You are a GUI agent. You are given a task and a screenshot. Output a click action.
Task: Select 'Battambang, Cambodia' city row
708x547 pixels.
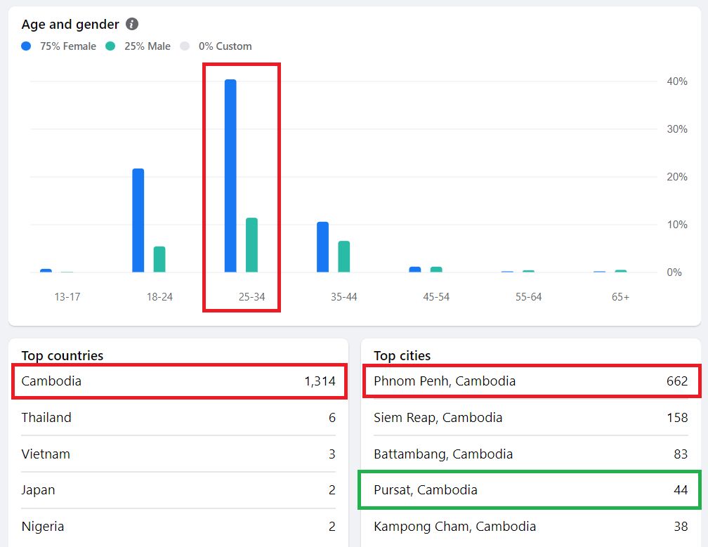pyautogui.click(x=531, y=454)
